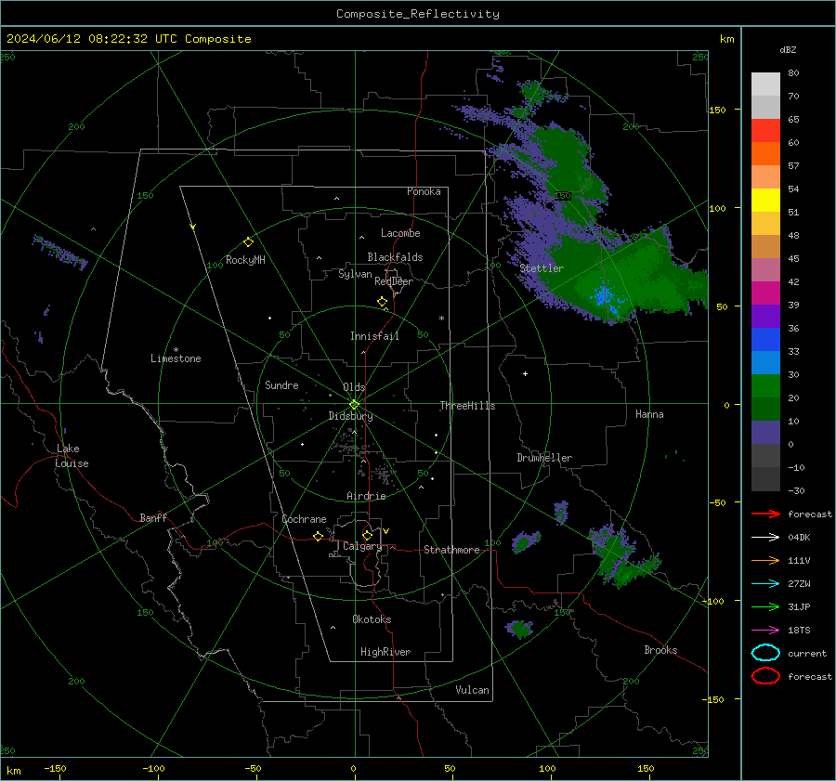Click the Sylvan label
This screenshot has height=781, width=836.
pyautogui.click(x=355, y=274)
